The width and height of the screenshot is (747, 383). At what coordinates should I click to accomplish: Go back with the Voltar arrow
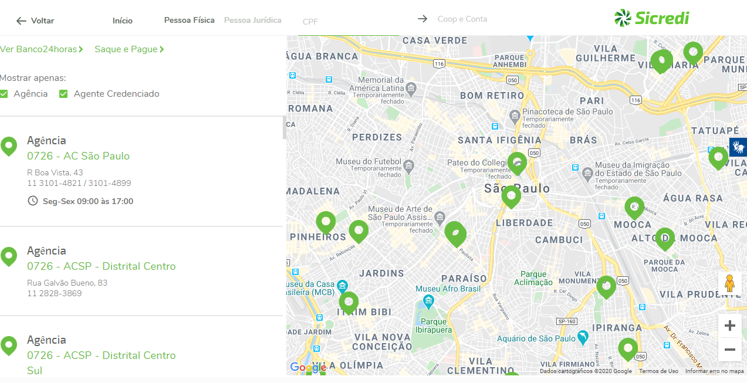pos(35,21)
